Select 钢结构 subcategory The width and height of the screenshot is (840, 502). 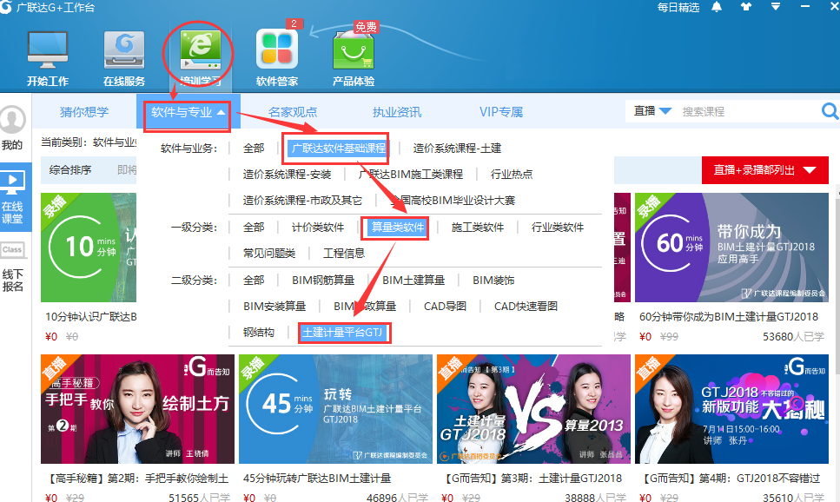[x=259, y=332]
